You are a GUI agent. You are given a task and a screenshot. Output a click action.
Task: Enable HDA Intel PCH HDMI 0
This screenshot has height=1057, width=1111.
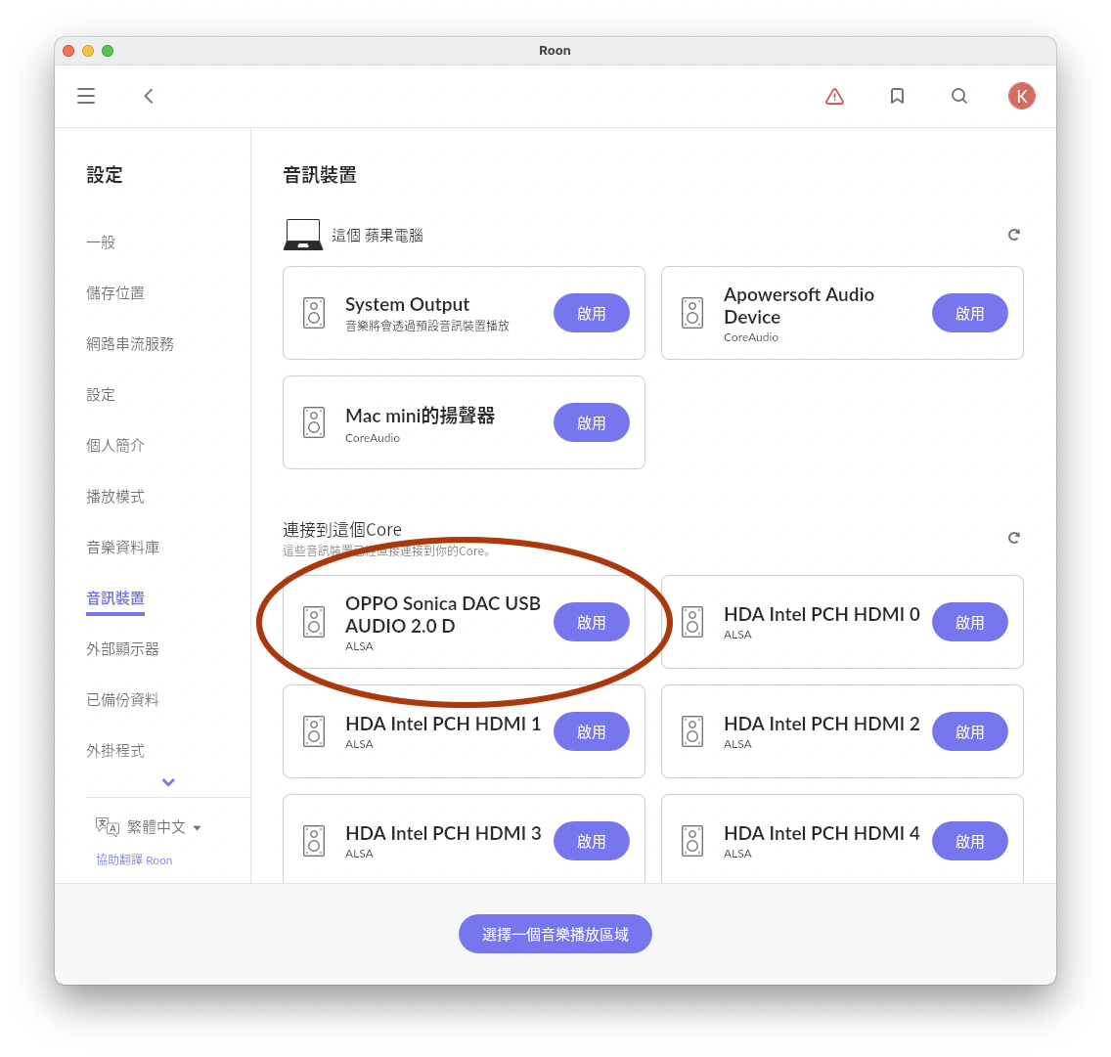(x=970, y=622)
